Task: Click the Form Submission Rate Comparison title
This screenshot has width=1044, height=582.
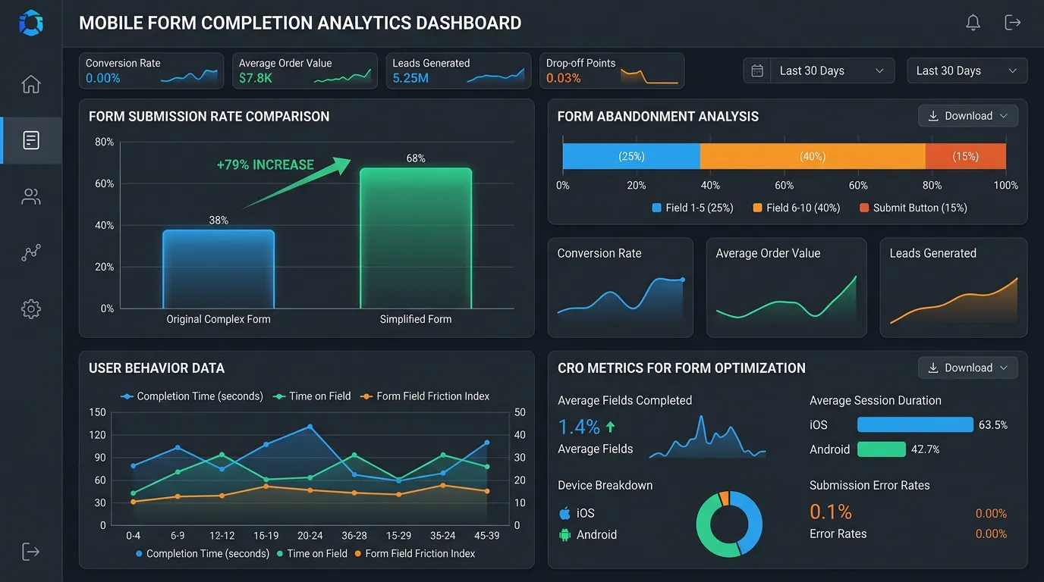Action: pyautogui.click(x=209, y=117)
